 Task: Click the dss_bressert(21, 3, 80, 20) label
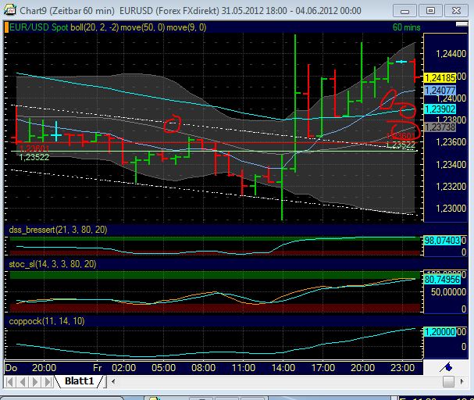(58, 230)
